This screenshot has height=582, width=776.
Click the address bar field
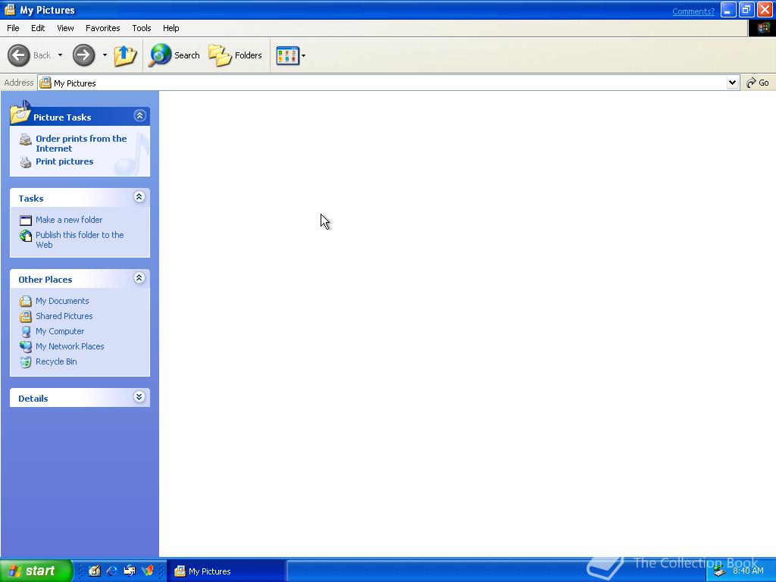pos(382,83)
